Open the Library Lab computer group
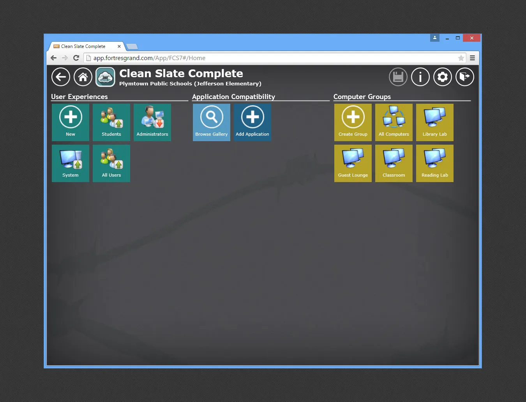 coord(435,122)
